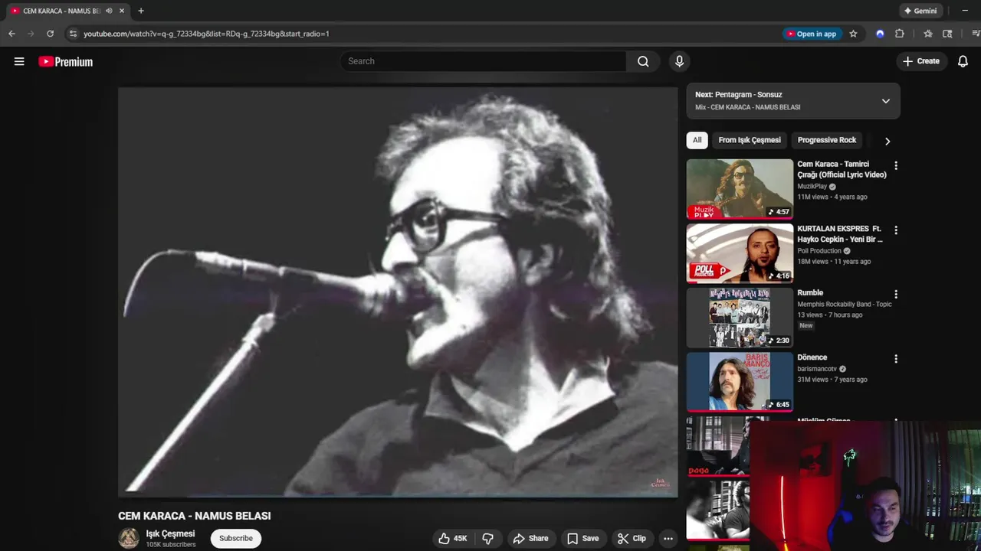
Task: Open the tab search window icon
Action: (947, 34)
